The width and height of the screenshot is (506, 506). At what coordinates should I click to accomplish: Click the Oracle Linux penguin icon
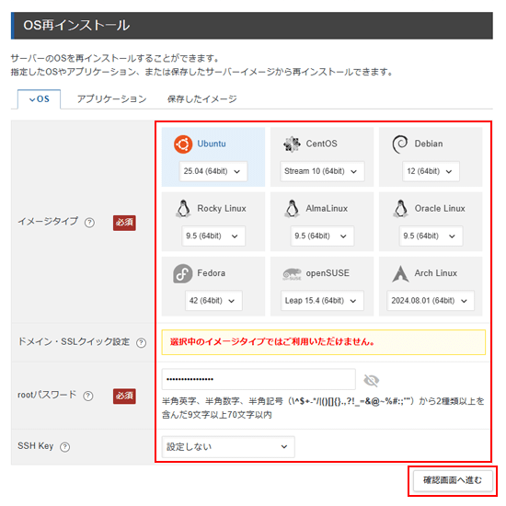(x=400, y=209)
